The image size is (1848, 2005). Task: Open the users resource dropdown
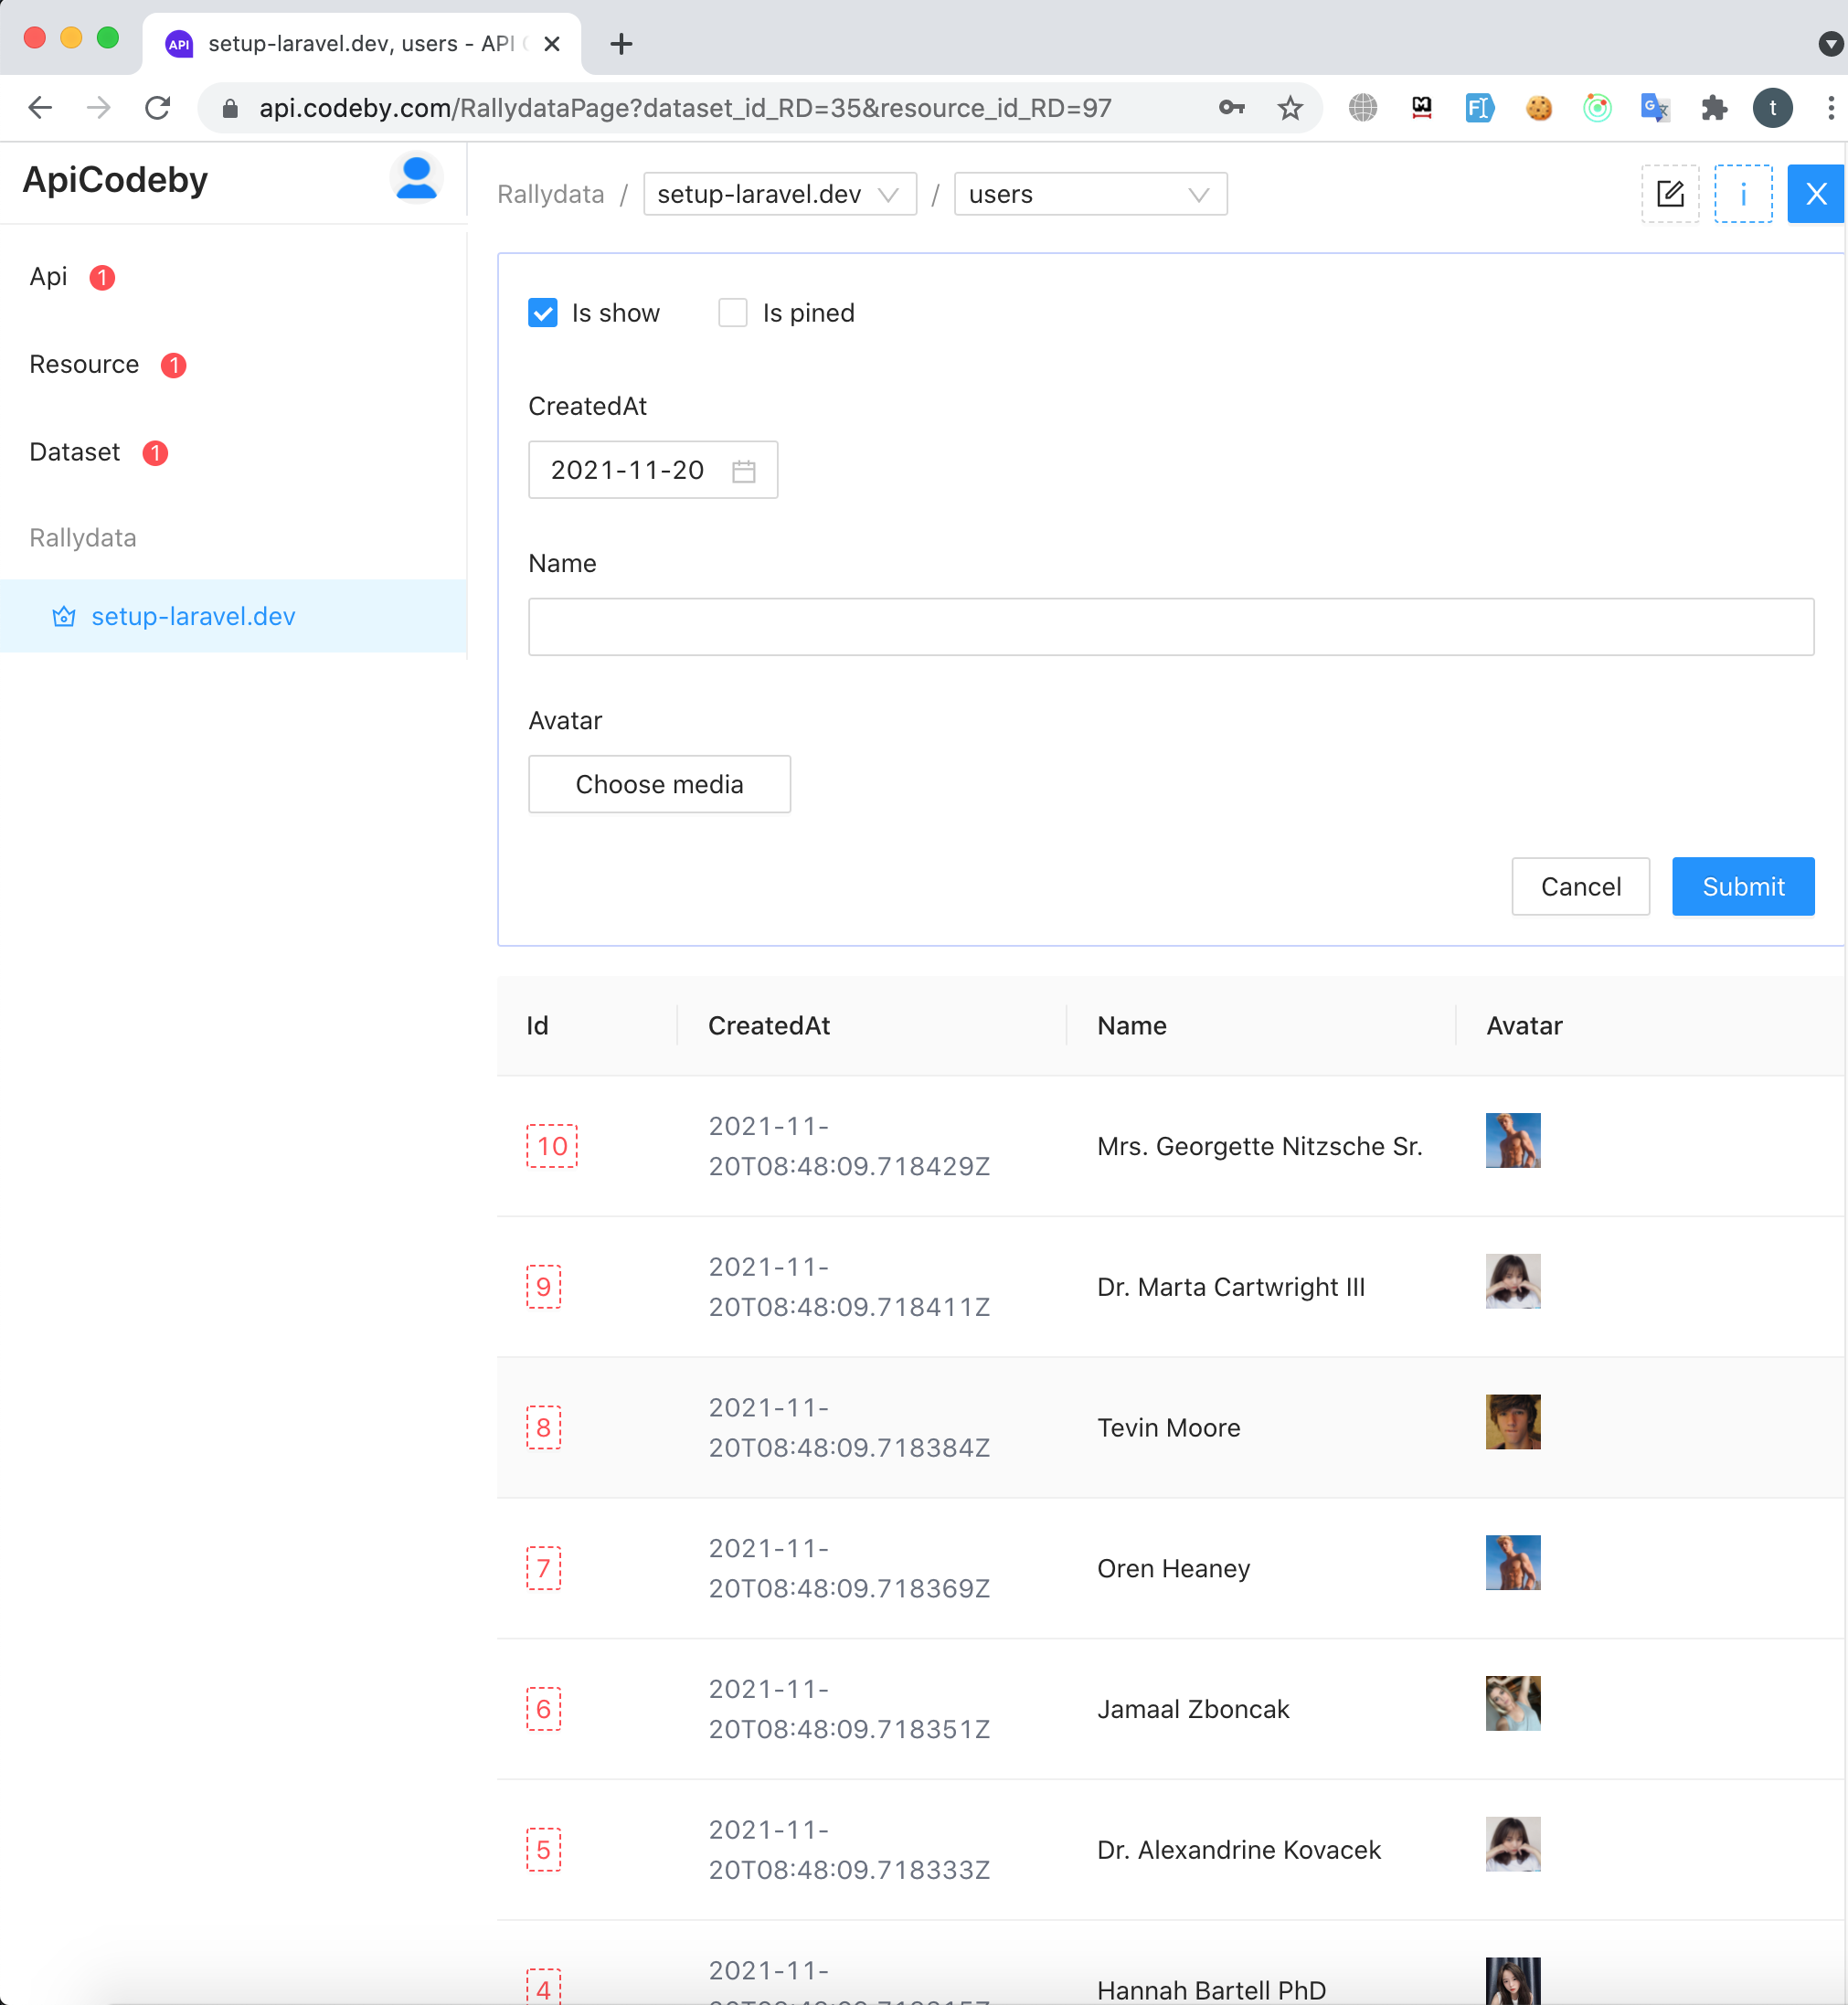click(1089, 194)
